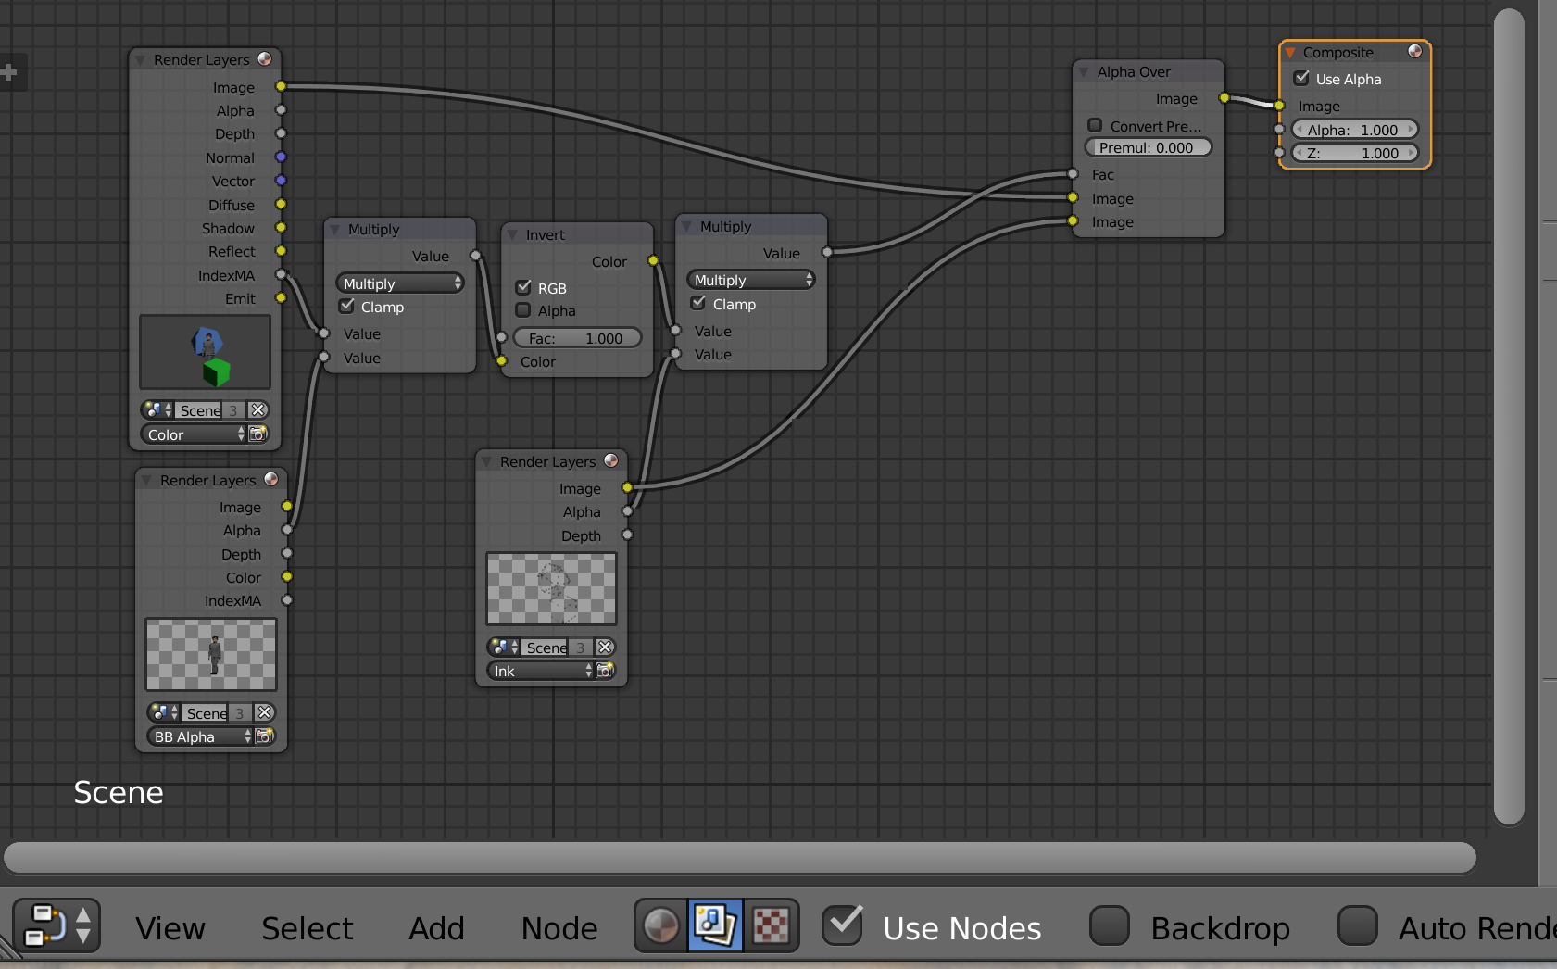The image size is (1557, 969).
Task: Click the plus icon at left edge
Action: [x=9, y=72]
